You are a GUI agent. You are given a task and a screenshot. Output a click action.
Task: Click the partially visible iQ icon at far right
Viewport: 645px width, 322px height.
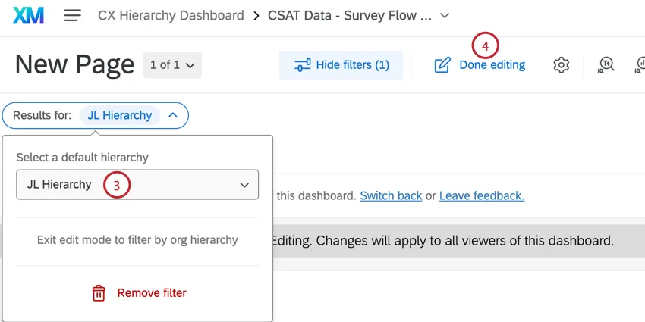point(640,65)
